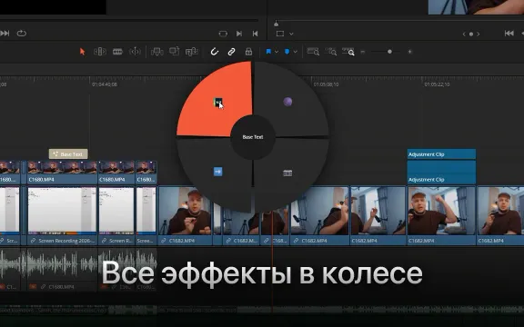The height and width of the screenshot is (327, 524).
Task: Click the timeline zoom slider handle
Action: pyautogui.click(x=389, y=52)
